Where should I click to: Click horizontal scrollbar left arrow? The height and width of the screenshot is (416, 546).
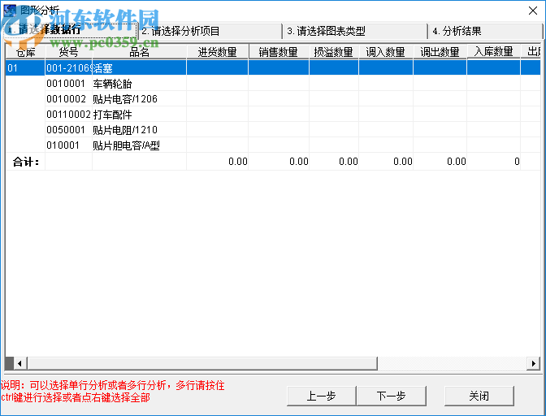pos(19,363)
